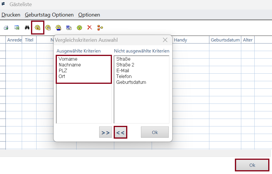
Task: Open the Geburtstag Optionen menu
Action: [49, 15]
